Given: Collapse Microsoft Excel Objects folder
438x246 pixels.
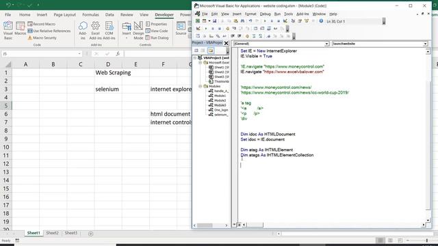Looking at the screenshot, I should coord(201,63).
